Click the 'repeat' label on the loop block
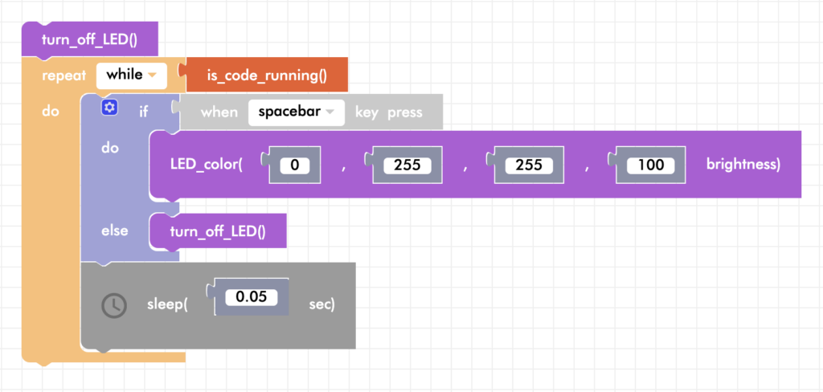This screenshot has width=823, height=392. coord(64,76)
